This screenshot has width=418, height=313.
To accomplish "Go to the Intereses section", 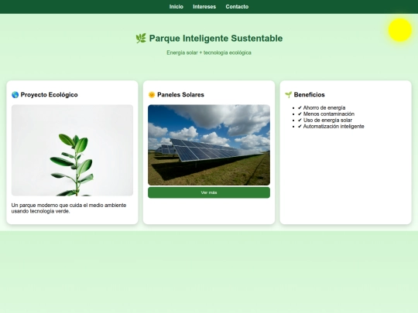I will (x=204, y=7).
